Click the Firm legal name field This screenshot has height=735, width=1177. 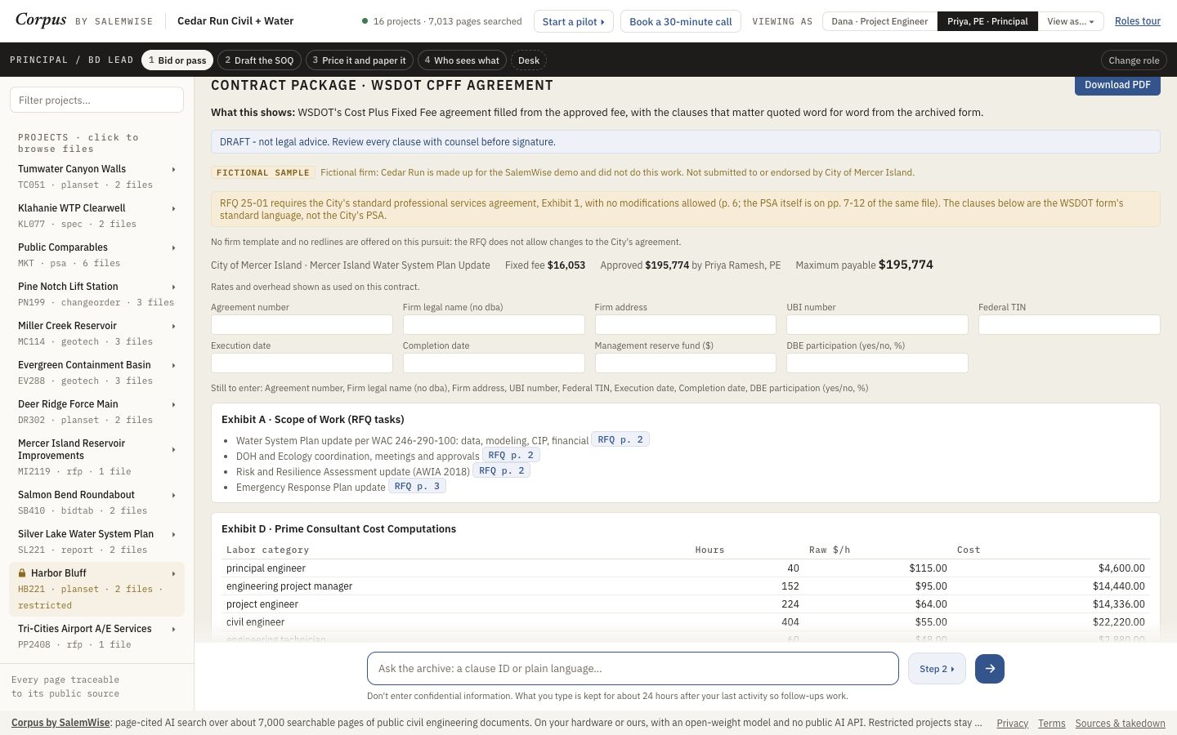click(494, 324)
